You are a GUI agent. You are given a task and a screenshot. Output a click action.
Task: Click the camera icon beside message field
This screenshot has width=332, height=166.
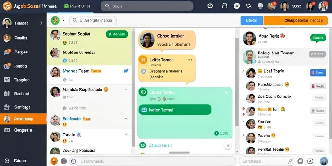point(64,161)
